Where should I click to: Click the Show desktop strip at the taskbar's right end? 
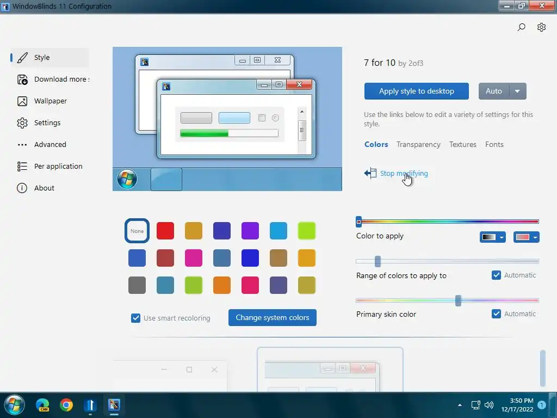tap(553, 405)
